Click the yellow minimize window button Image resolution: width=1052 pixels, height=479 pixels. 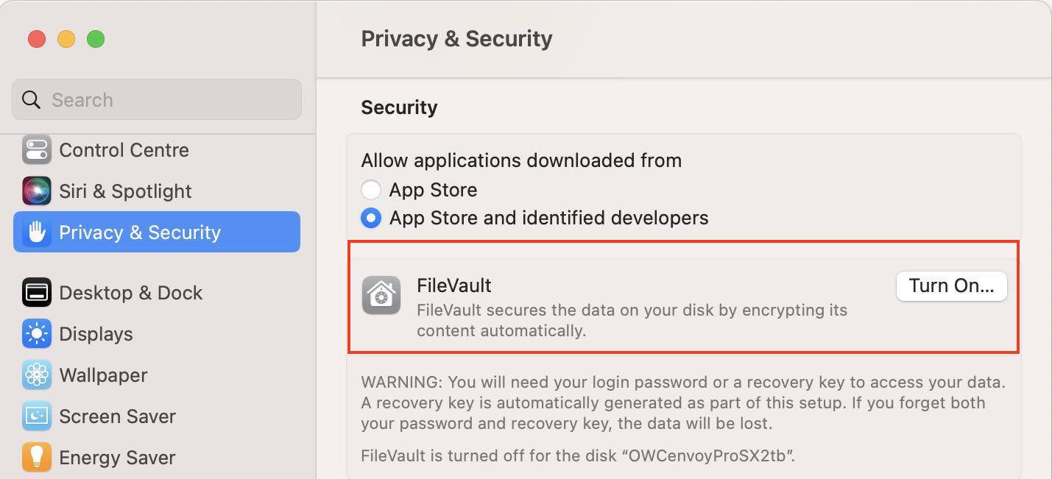pos(66,39)
